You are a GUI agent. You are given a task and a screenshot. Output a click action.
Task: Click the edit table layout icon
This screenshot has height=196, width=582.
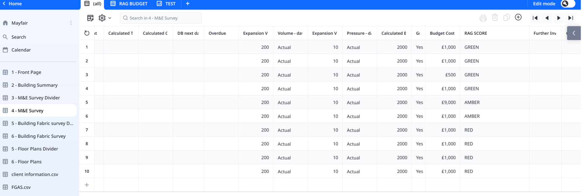click(x=90, y=18)
